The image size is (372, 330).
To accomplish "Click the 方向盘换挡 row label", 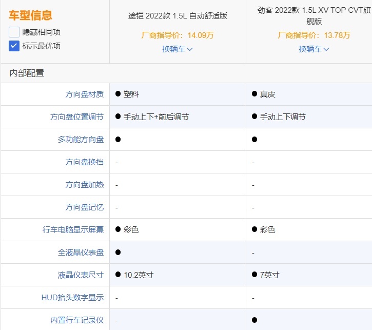I will pos(85,162).
